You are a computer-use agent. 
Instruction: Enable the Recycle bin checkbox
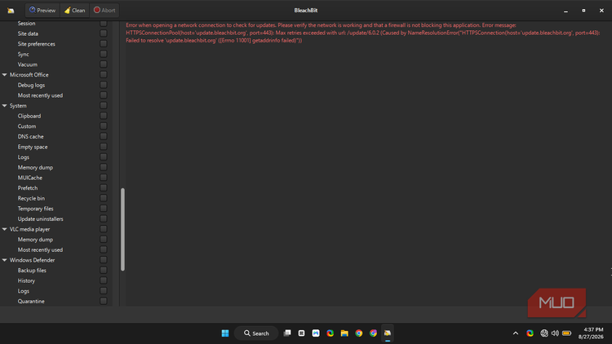click(x=104, y=198)
